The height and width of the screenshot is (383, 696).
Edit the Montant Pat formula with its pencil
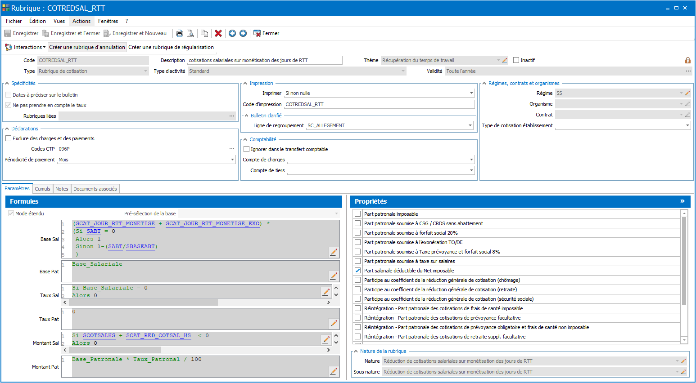[334, 371]
